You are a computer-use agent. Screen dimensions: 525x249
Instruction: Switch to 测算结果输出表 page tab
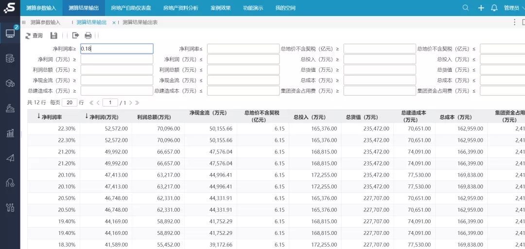click(x=140, y=22)
